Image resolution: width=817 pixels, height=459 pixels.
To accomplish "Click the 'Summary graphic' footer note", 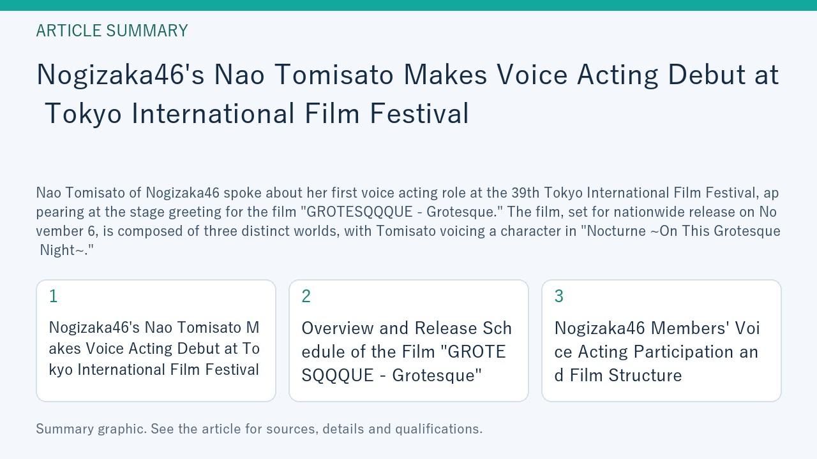I will click(259, 429).
